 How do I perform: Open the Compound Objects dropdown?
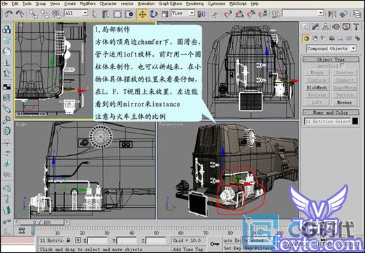tap(331, 48)
